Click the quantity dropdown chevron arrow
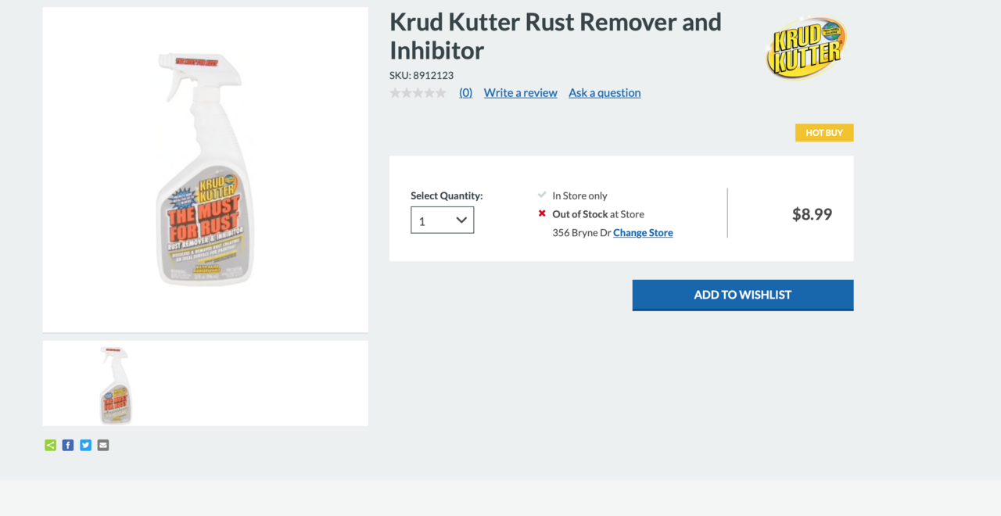 click(461, 220)
